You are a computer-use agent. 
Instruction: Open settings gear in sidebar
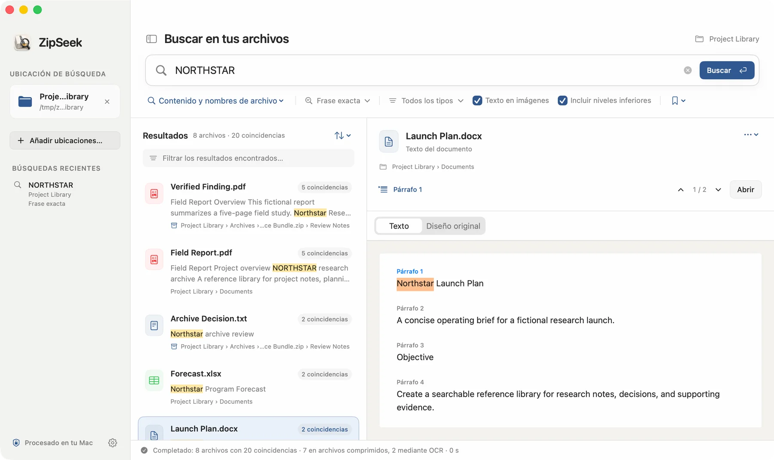tap(113, 443)
